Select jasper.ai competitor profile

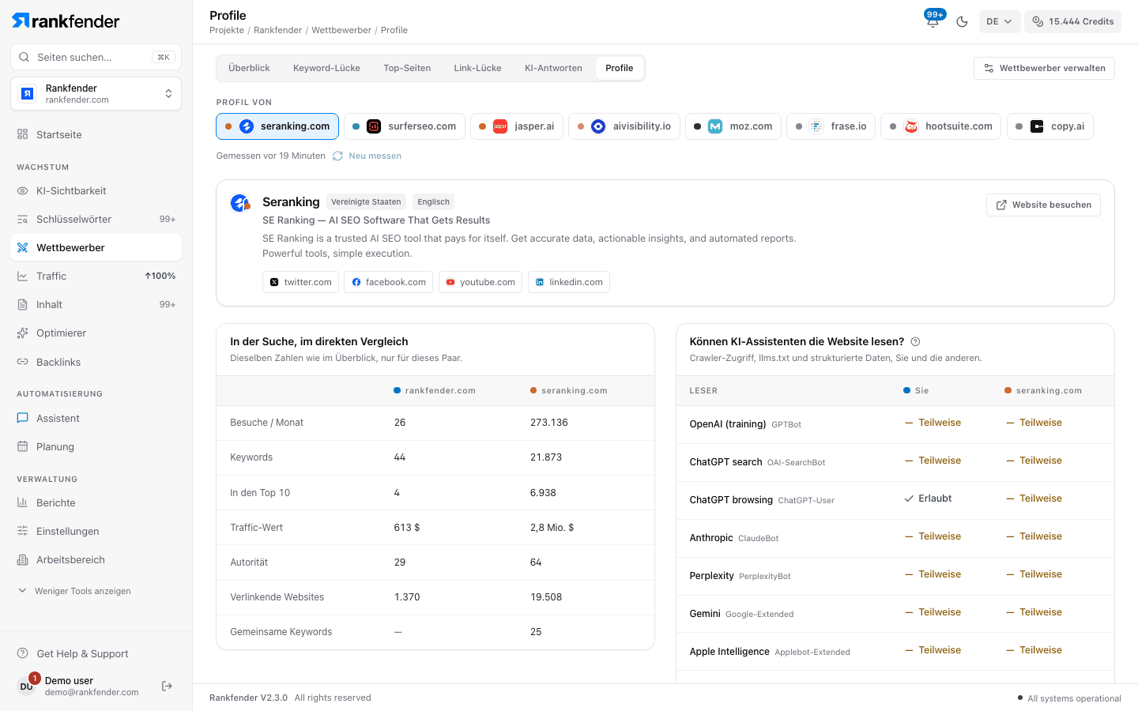pos(517,126)
